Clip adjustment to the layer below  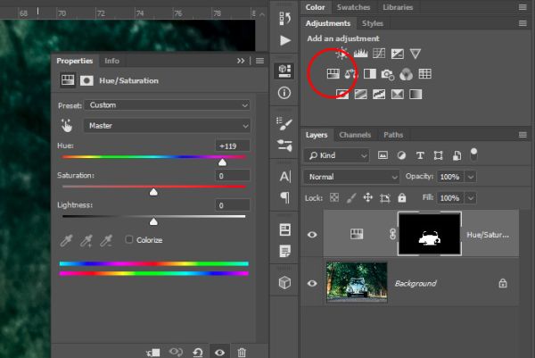153,352
